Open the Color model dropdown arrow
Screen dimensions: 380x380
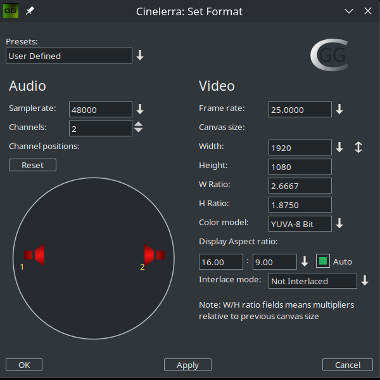pos(339,223)
